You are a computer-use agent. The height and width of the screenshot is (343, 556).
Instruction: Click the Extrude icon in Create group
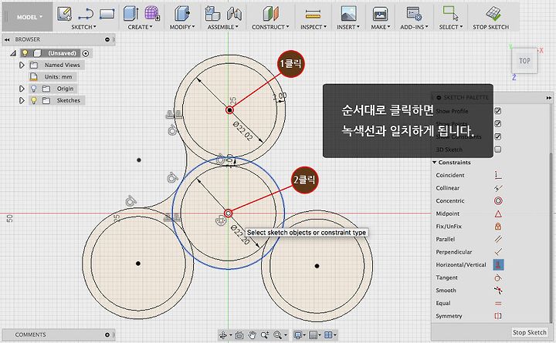(131, 13)
